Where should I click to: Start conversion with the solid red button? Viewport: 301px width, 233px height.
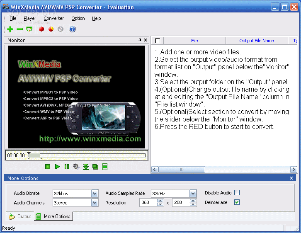(41, 29)
